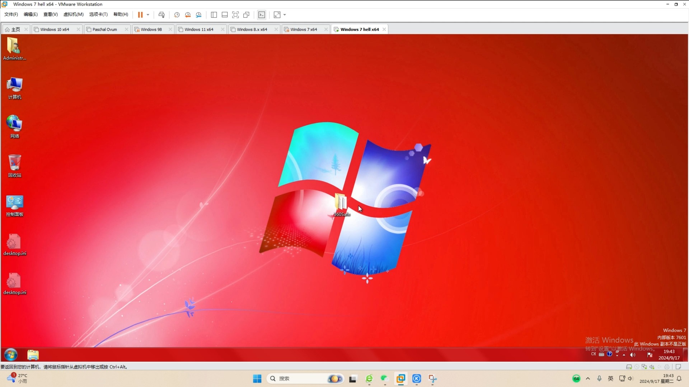Open the 虚拟机(M) menu
689x387 pixels.
click(74, 14)
